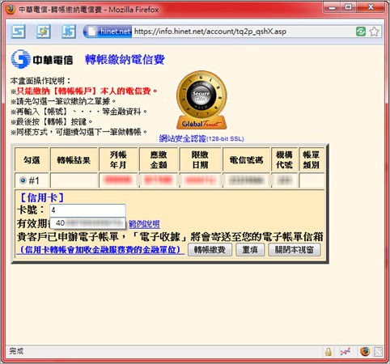The height and width of the screenshot is (364, 390).
Task: Click the 關閉本視窗 close window button
Action: pyautogui.click(x=295, y=250)
